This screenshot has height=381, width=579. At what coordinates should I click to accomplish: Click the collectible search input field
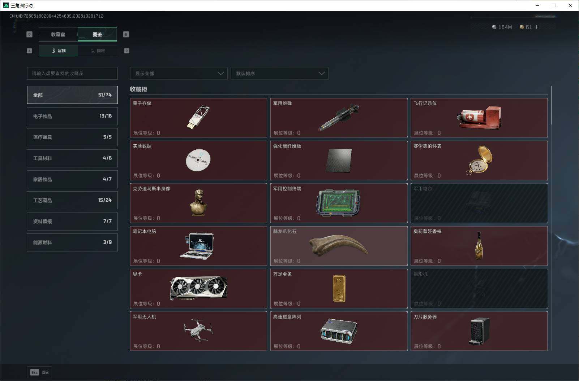click(72, 73)
